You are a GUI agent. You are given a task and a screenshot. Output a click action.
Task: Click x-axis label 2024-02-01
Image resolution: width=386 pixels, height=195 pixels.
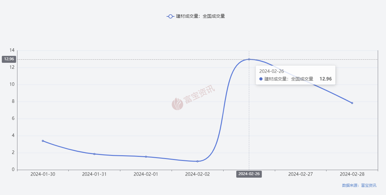tap(146, 174)
